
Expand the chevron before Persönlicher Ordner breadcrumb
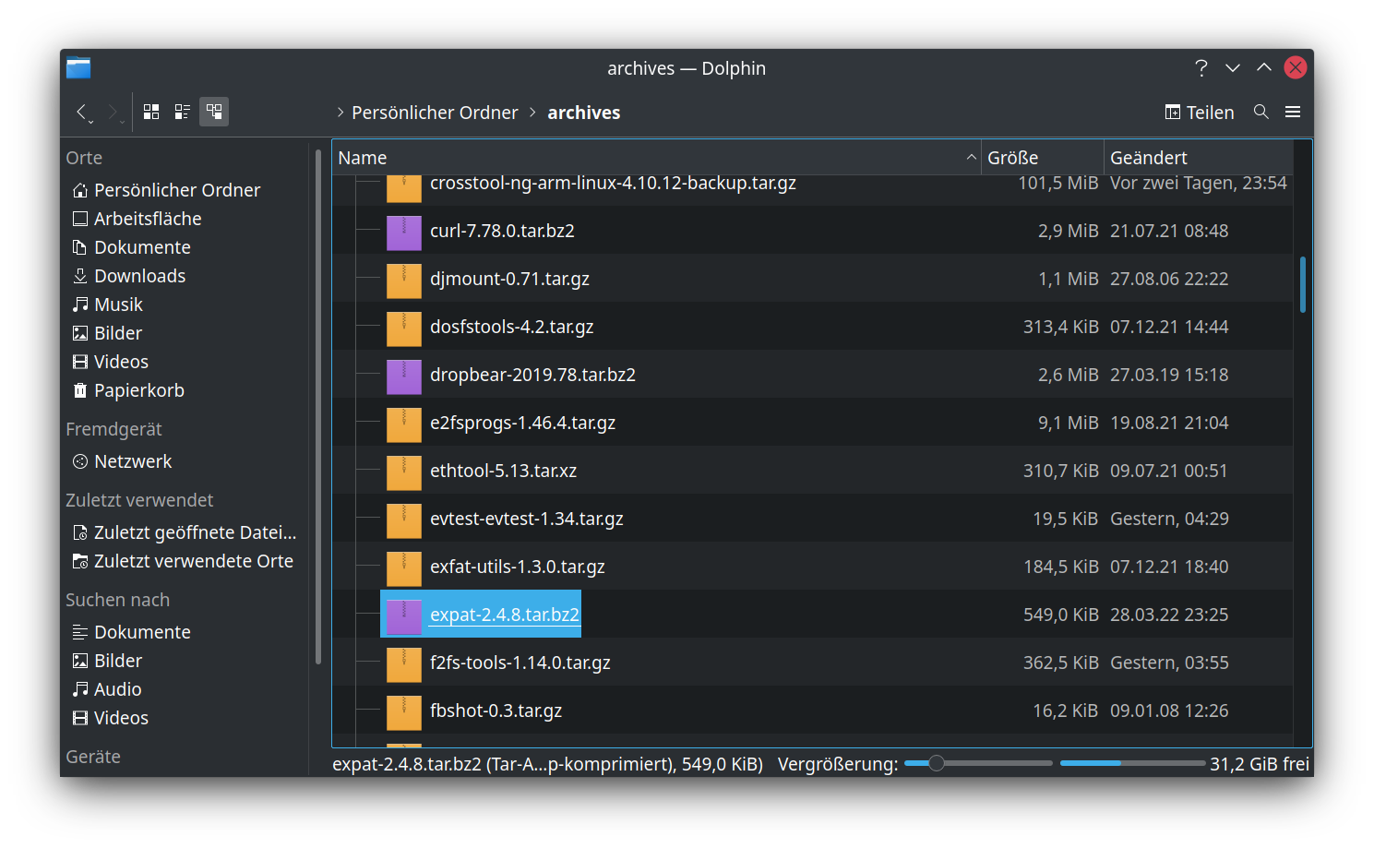[341, 113]
